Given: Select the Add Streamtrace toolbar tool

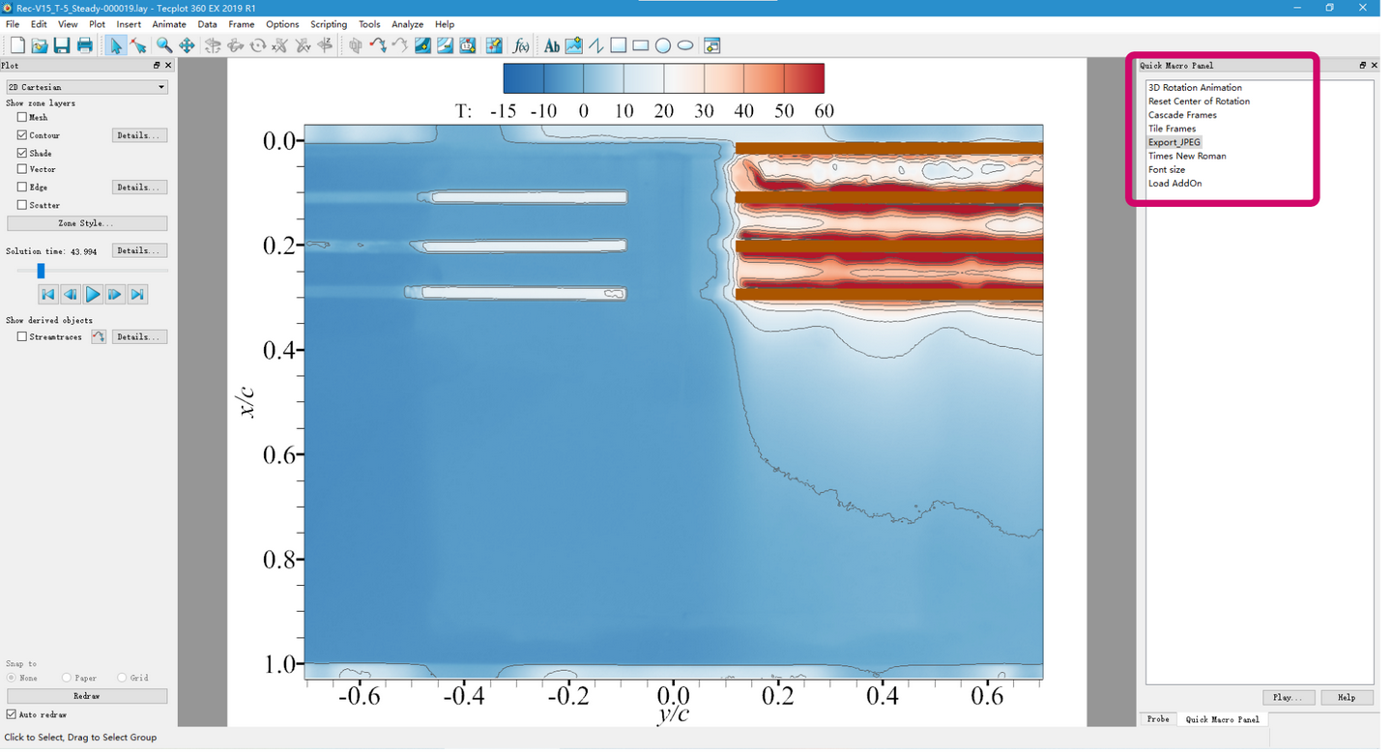Looking at the screenshot, I should tap(378, 45).
